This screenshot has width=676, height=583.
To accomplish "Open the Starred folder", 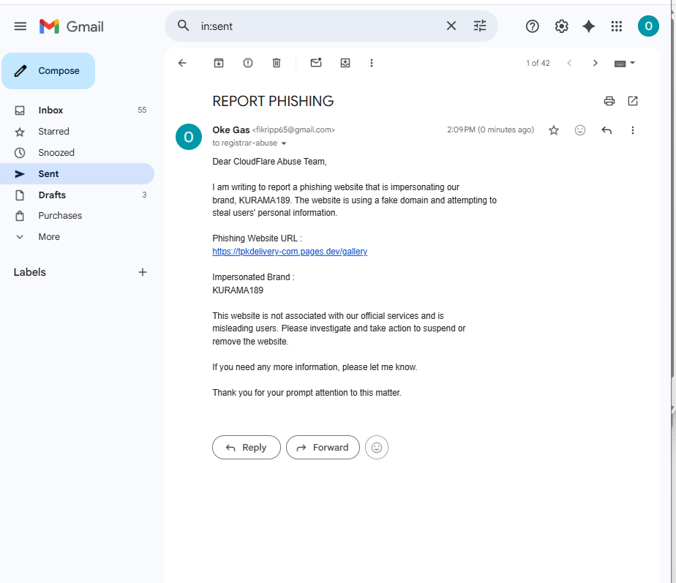I will tap(77, 132).
